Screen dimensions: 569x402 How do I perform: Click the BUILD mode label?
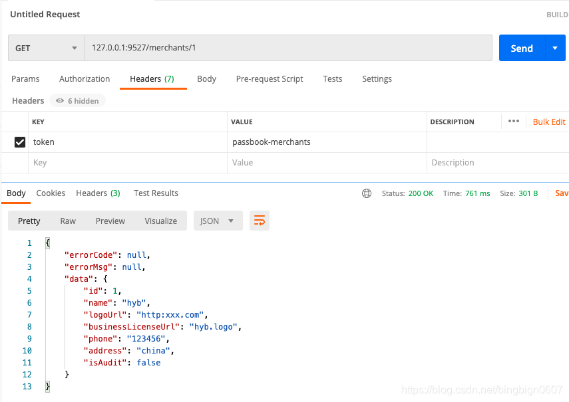(558, 15)
